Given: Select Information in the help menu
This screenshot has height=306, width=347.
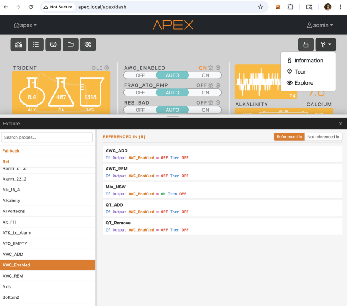Looking at the screenshot, I should click(x=308, y=61).
